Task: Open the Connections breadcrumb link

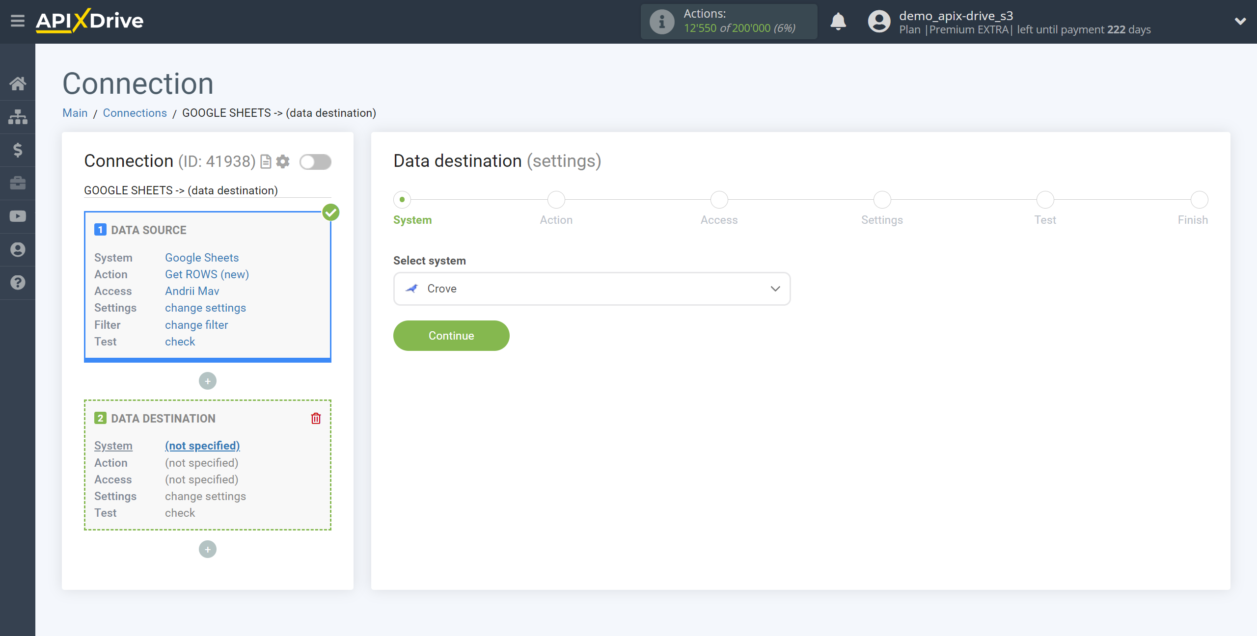Action: tap(135, 113)
